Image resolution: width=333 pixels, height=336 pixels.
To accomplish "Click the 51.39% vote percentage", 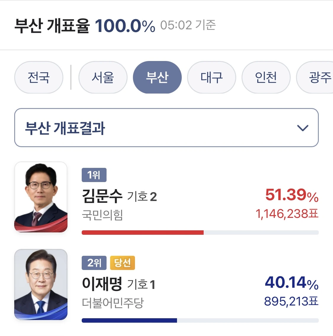I will click(292, 195).
